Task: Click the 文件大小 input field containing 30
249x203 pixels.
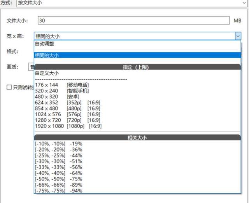Action: (133, 20)
